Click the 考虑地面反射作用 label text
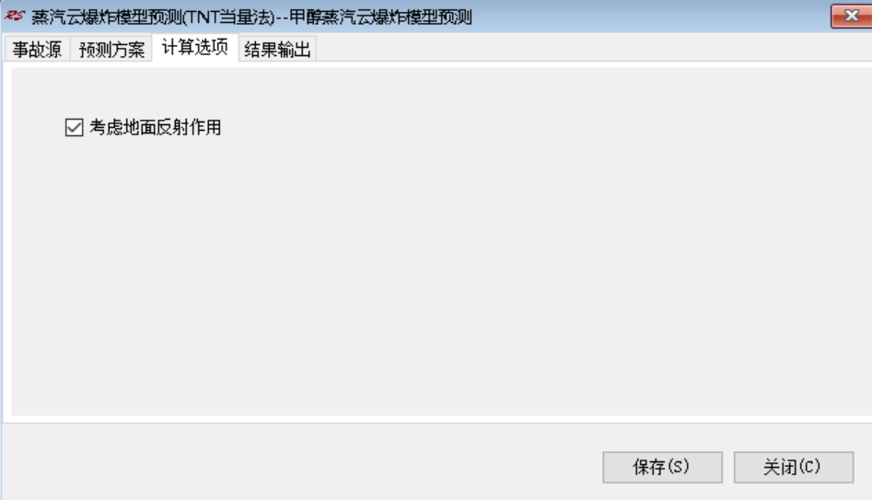This screenshot has height=500, width=872. pyautogui.click(x=156, y=127)
